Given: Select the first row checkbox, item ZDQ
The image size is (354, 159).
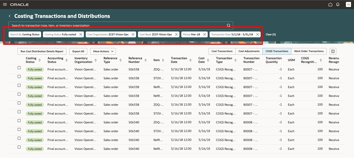Looking at the screenshot, I should coord(19,68).
